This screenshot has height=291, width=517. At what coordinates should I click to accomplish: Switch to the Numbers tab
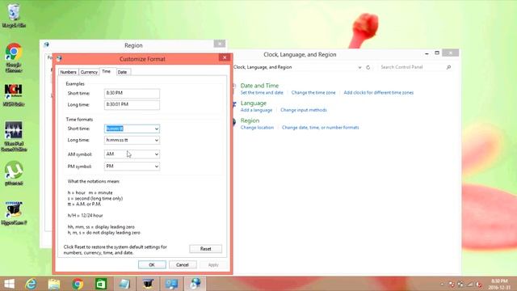68,72
